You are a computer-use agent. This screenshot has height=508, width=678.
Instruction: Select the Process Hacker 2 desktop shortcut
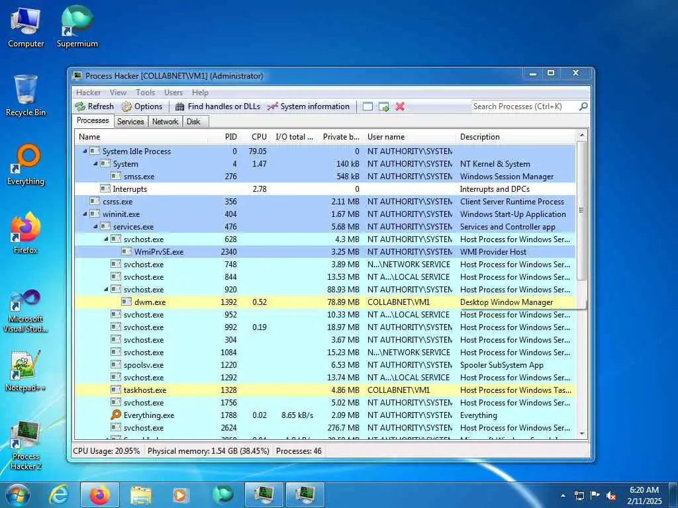point(26,446)
